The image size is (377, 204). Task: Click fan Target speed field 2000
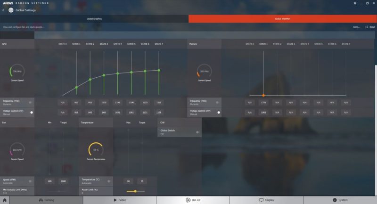tap(63, 181)
